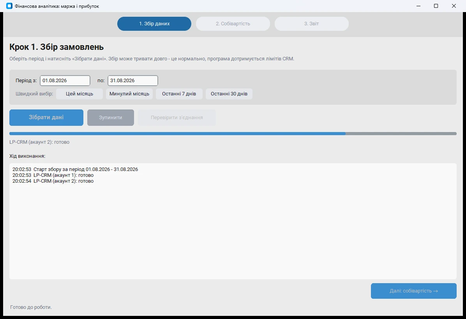Click the 'Період з' start date field
This screenshot has width=466, height=319.
(65, 81)
